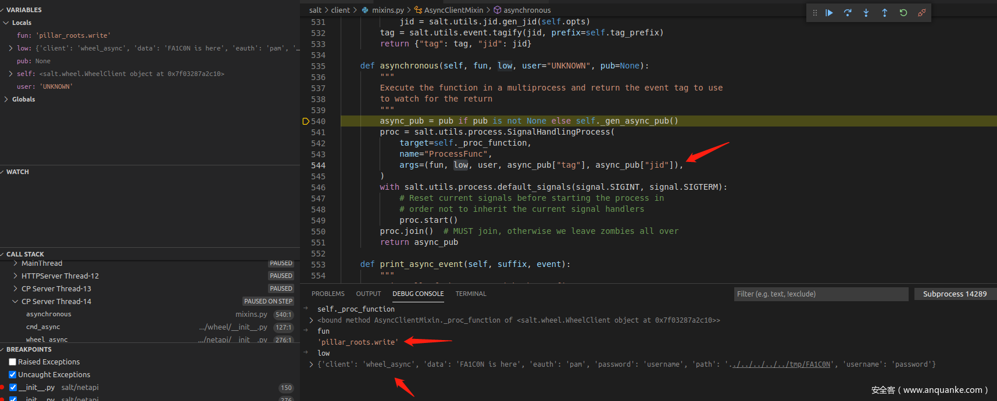Screen dimensions: 997x401
Task: Collapse CP Server Thread-14 in call stack
Action: click(x=15, y=302)
